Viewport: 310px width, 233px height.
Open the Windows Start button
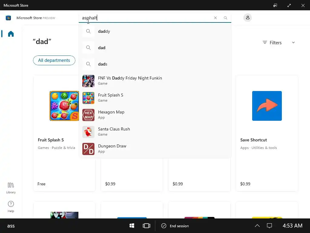pyautogui.click(x=132, y=226)
